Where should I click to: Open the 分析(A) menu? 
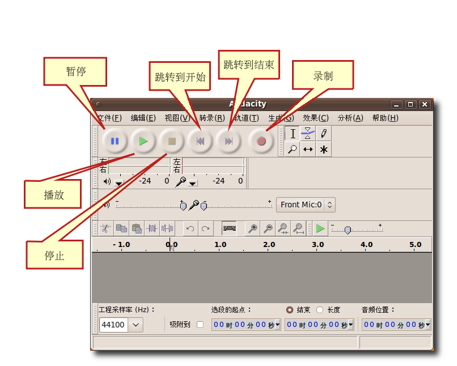(x=350, y=118)
